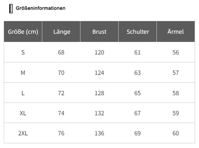This screenshot has width=199, height=148.
Task: Select the Größe (cm) column header
Action: click(23, 32)
